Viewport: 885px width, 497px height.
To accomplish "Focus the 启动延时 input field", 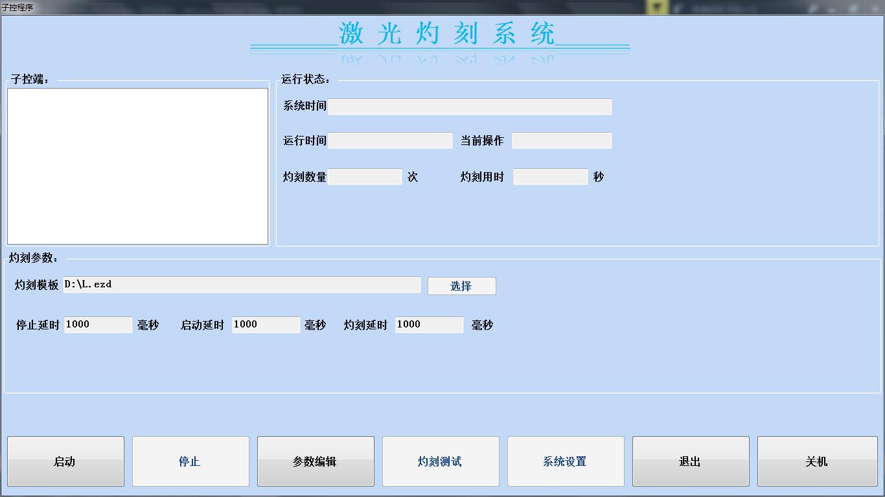I will (x=266, y=325).
